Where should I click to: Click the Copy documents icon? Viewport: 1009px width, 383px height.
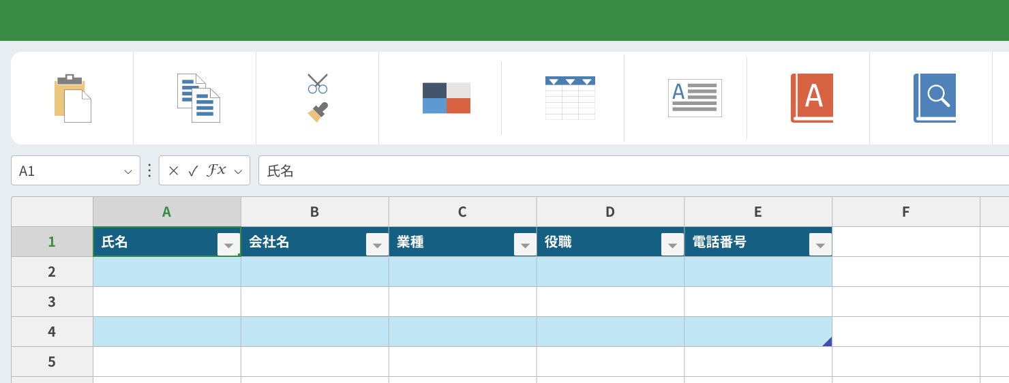(198, 98)
